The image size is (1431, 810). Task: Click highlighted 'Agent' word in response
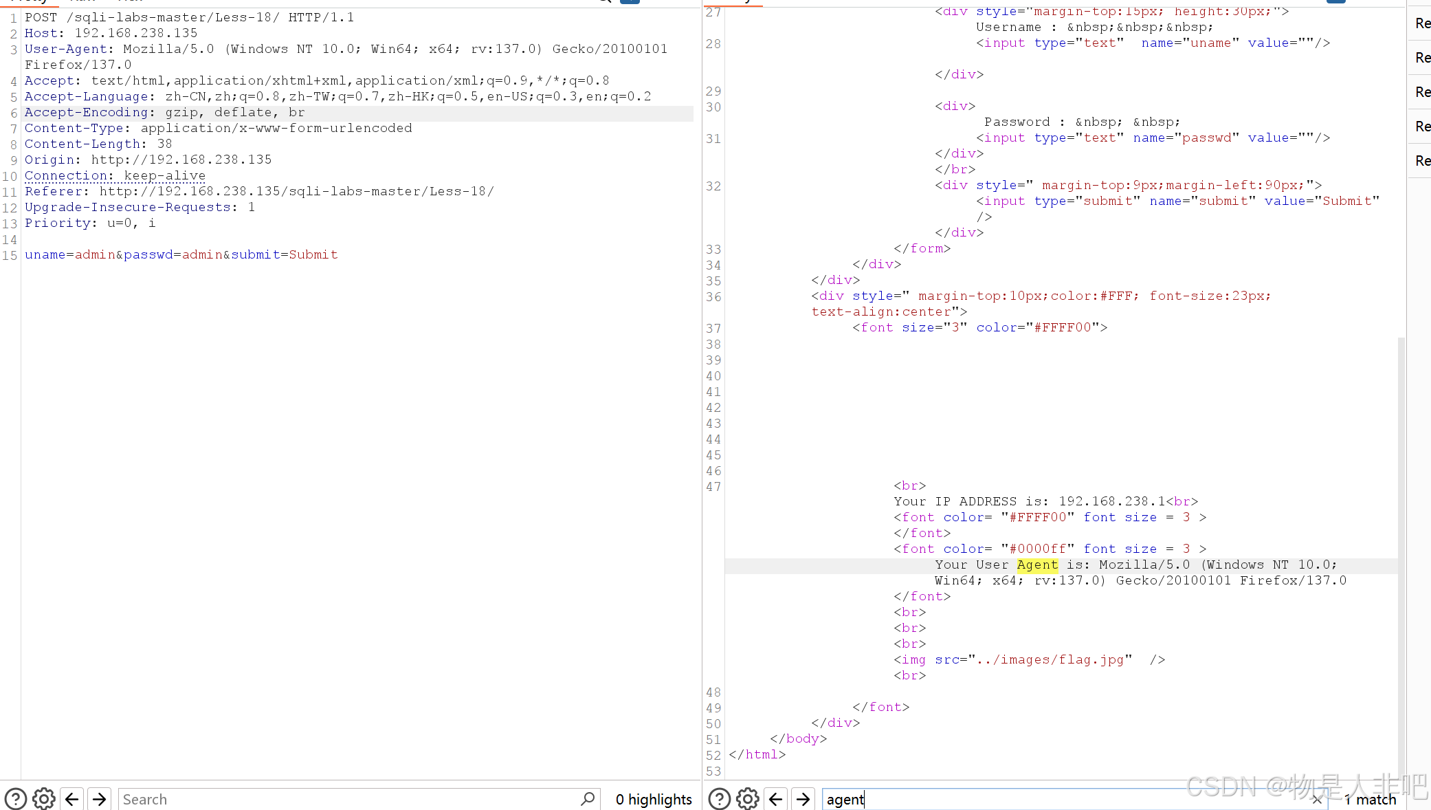pyautogui.click(x=1037, y=565)
